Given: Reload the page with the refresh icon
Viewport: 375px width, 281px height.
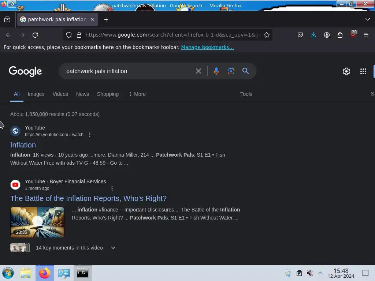Looking at the screenshot, I should 35,35.
